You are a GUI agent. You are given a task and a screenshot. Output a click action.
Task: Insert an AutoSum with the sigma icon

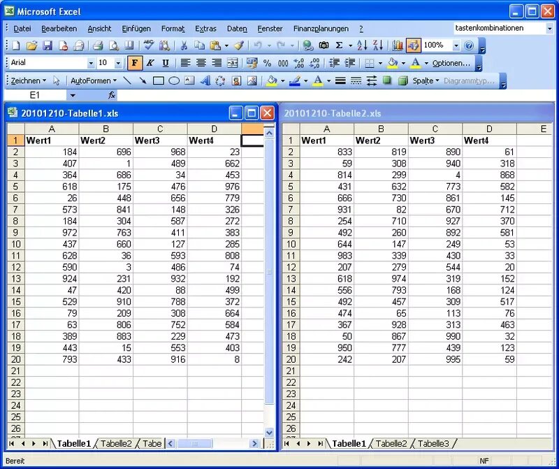(x=339, y=45)
